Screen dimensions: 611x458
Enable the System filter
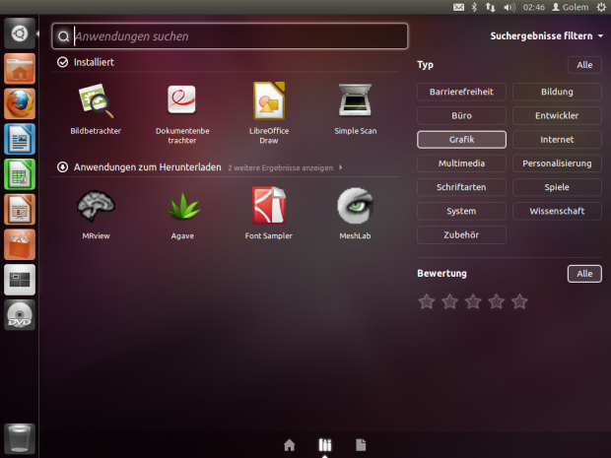(461, 211)
